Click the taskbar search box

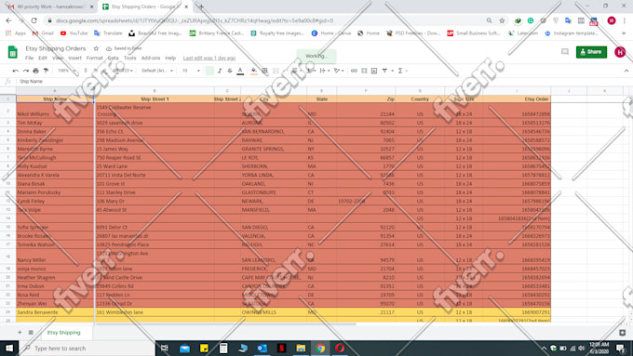(87, 348)
